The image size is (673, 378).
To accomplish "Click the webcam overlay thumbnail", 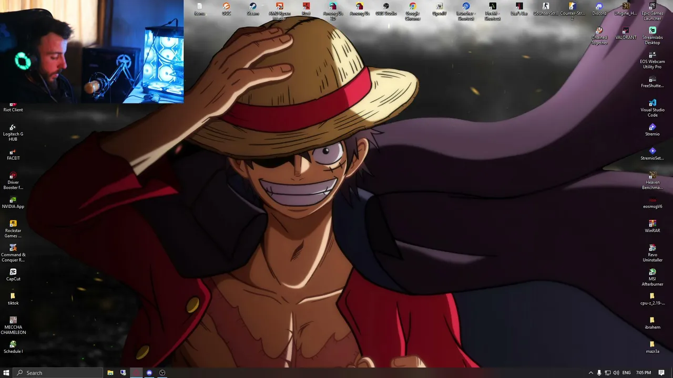I will (x=92, y=51).
